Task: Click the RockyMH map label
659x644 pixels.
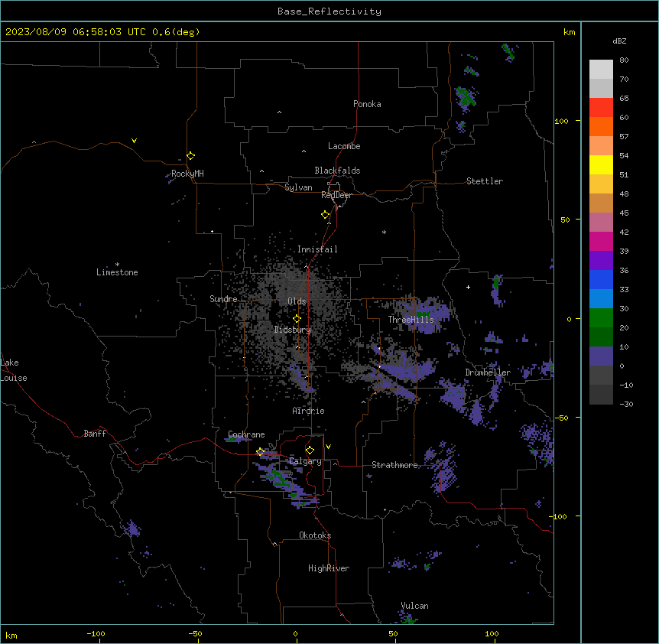Action: [x=187, y=174]
